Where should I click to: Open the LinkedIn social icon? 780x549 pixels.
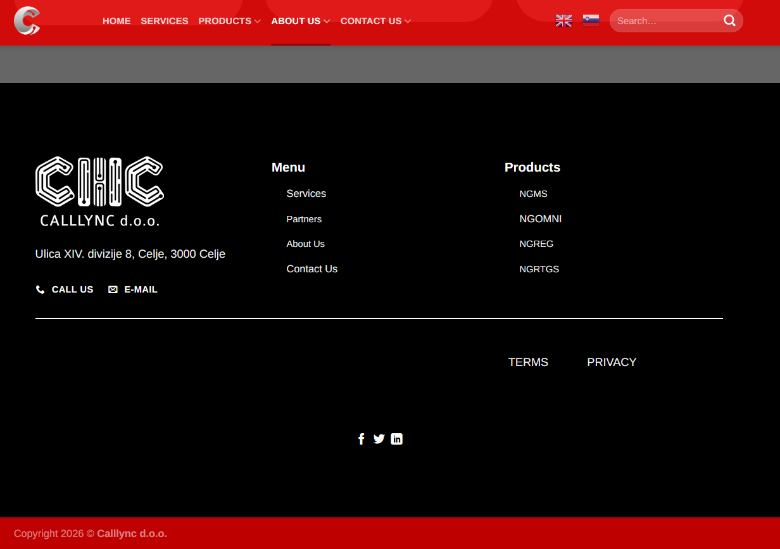pos(396,439)
